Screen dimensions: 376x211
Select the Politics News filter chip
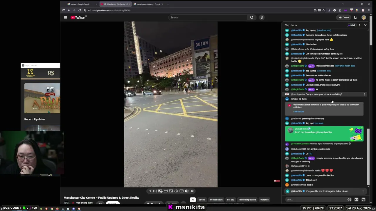216,200
